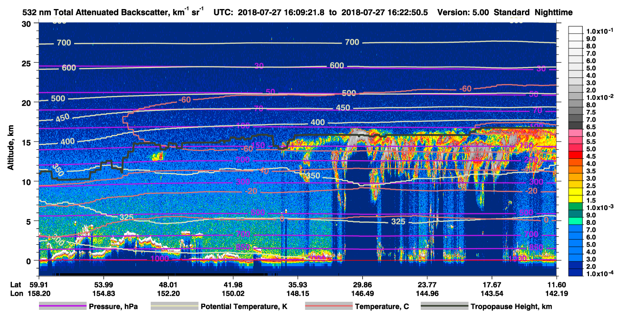Click the Tropopause Height, km legend label

pos(512,307)
